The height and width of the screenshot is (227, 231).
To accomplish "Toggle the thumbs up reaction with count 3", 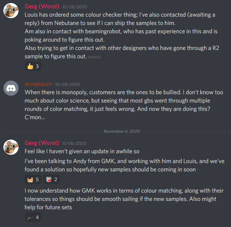I will (33, 67).
